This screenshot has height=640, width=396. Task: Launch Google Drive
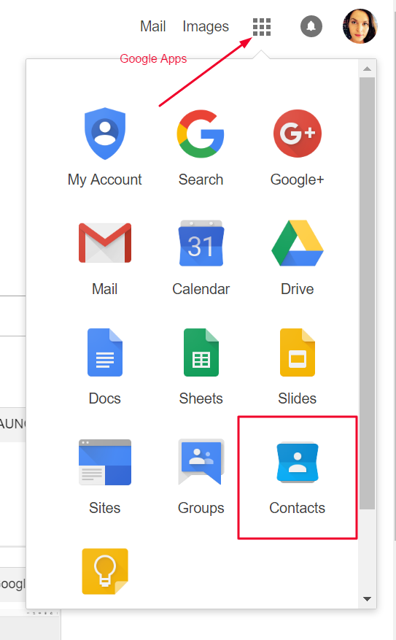pyautogui.click(x=298, y=243)
